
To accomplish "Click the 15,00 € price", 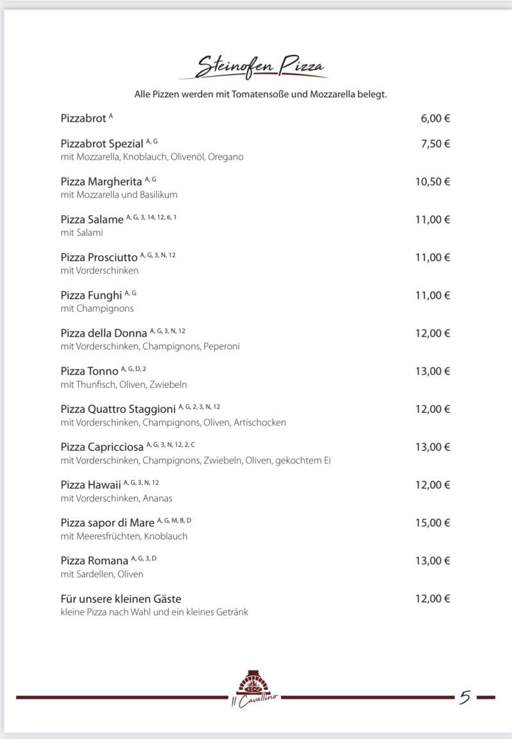I will [433, 523].
